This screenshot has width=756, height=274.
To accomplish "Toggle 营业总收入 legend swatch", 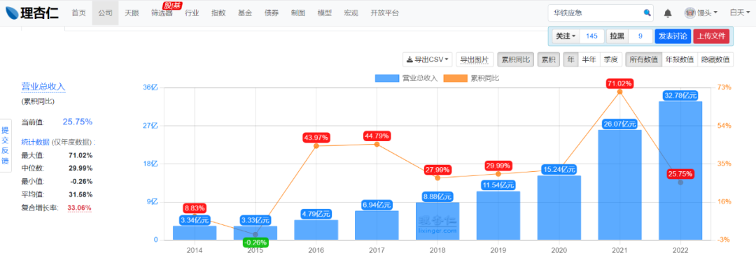I will click(388, 78).
